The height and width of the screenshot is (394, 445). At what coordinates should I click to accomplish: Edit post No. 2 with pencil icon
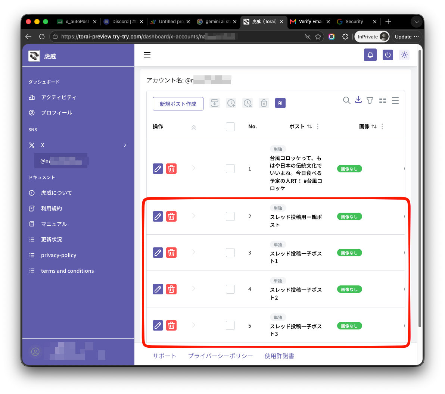point(158,216)
